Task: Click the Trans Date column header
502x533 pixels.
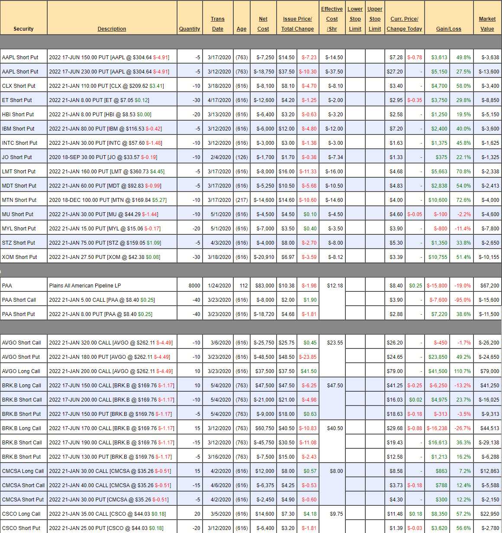Action: [x=218, y=24]
